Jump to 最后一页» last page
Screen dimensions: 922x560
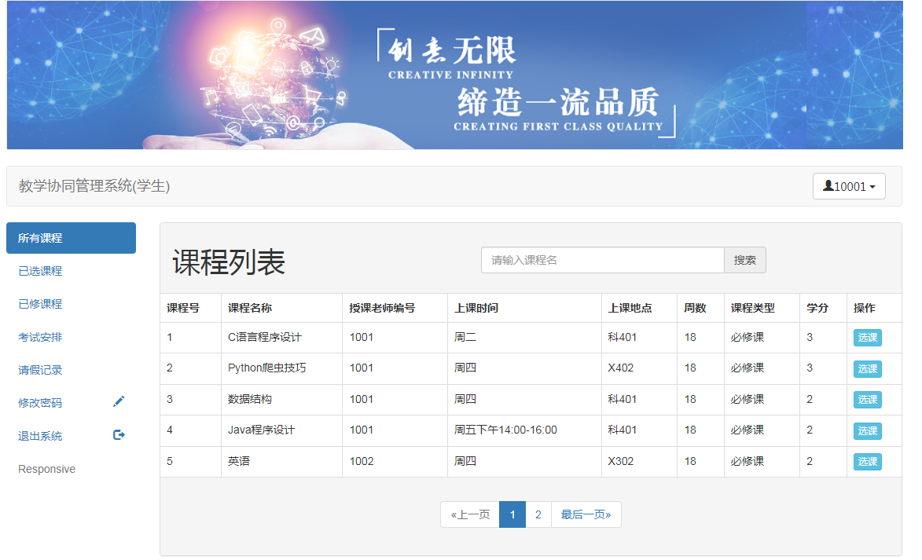(x=586, y=514)
